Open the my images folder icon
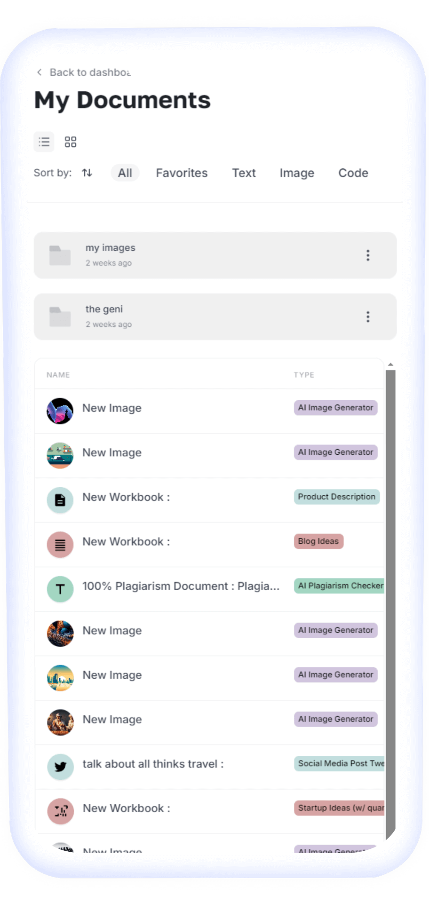This screenshot has height=903, width=429. pyautogui.click(x=60, y=255)
